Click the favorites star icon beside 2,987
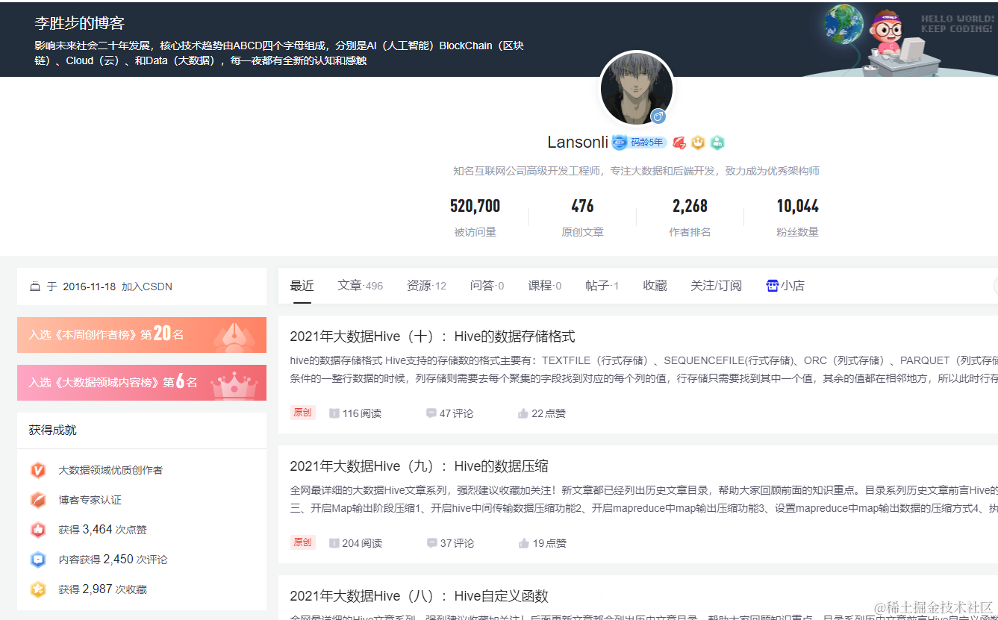 (x=37, y=589)
